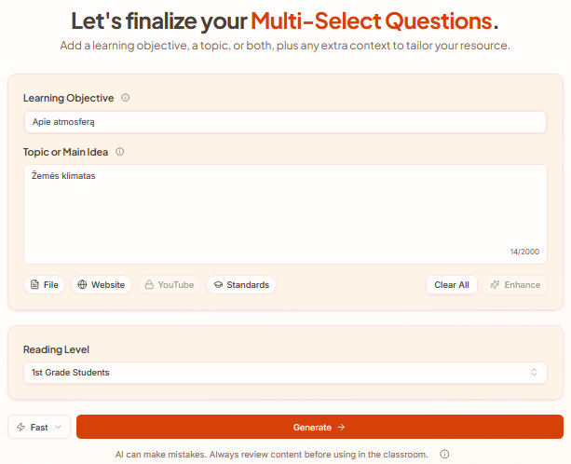Click Reading Level dropdown chevron arrows
This screenshot has width=571, height=464.
[x=534, y=373]
